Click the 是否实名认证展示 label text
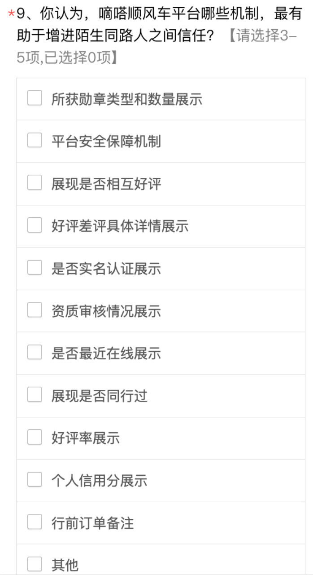The image size is (313, 575). 106,268
